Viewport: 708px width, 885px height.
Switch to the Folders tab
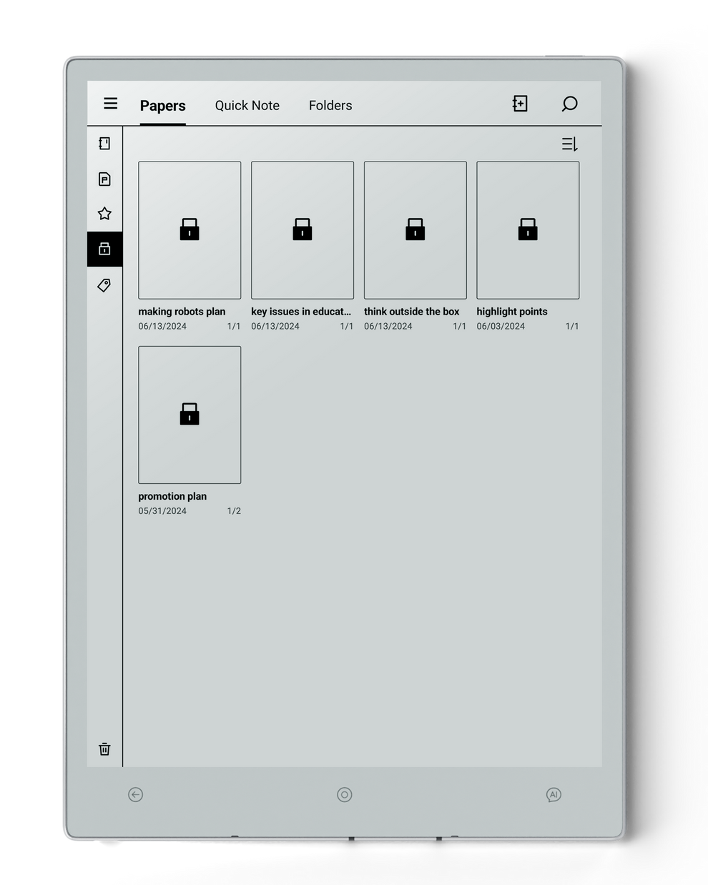coord(330,105)
